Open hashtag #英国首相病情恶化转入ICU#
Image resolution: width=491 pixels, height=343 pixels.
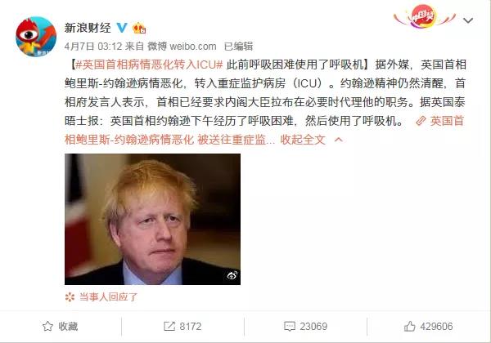pos(149,65)
